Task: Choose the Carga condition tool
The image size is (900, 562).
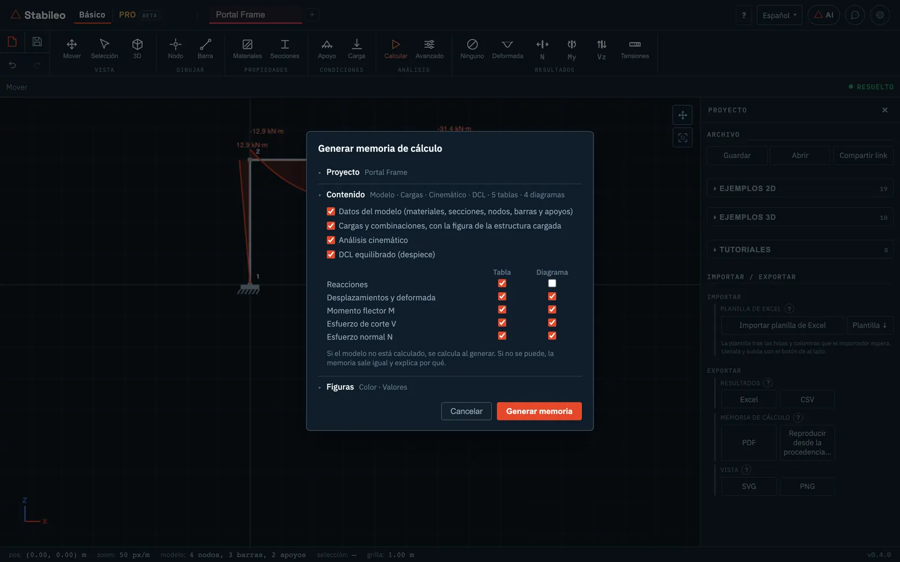Action: pos(357,49)
